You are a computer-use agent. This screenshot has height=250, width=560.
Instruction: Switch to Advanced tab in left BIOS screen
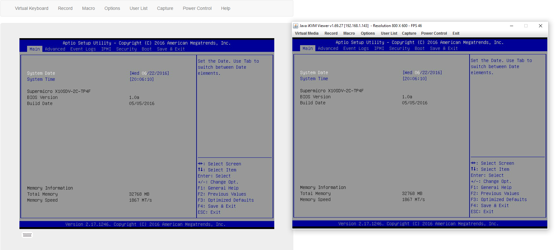coord(55,49)
